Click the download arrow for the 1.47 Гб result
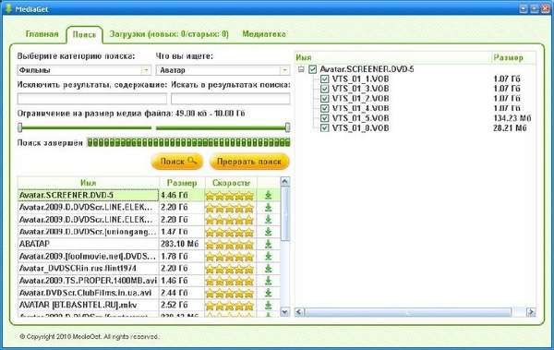Screen dimensions: 554x350 [x=268, y=232]
